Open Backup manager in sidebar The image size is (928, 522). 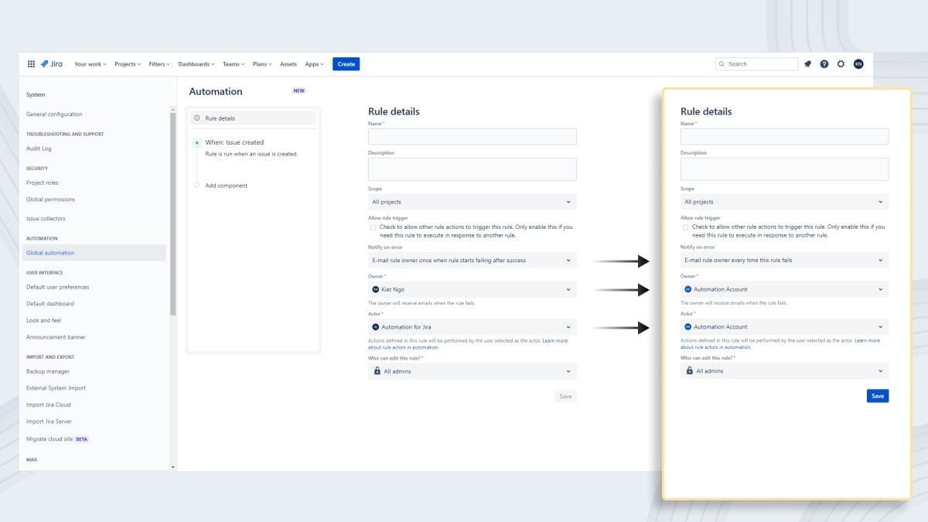coord(48,371)
